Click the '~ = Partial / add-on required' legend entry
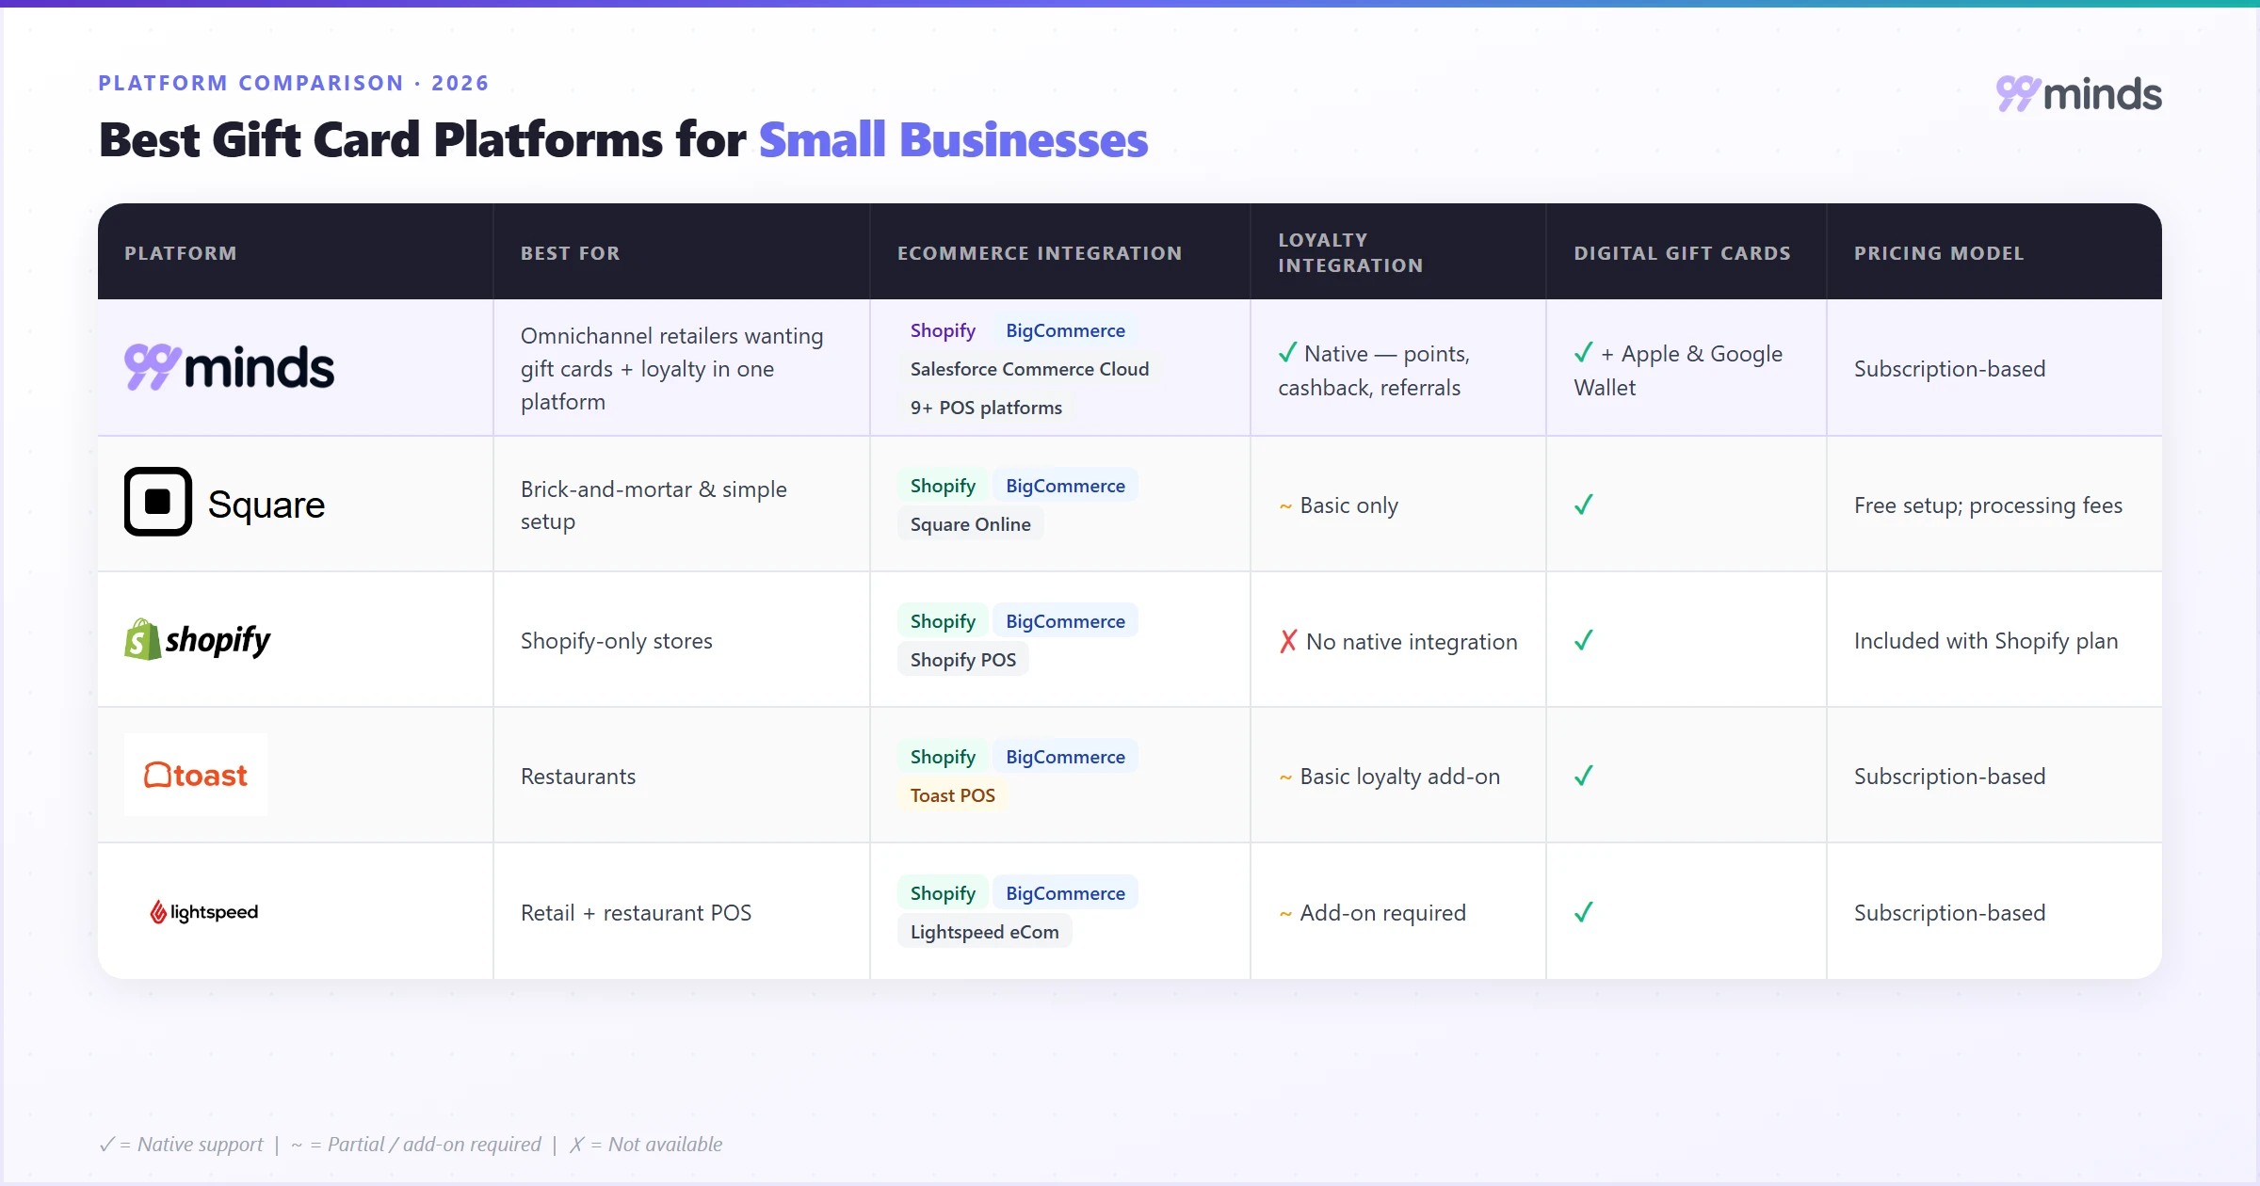2260x1186 pixels. pos(415,1145)
